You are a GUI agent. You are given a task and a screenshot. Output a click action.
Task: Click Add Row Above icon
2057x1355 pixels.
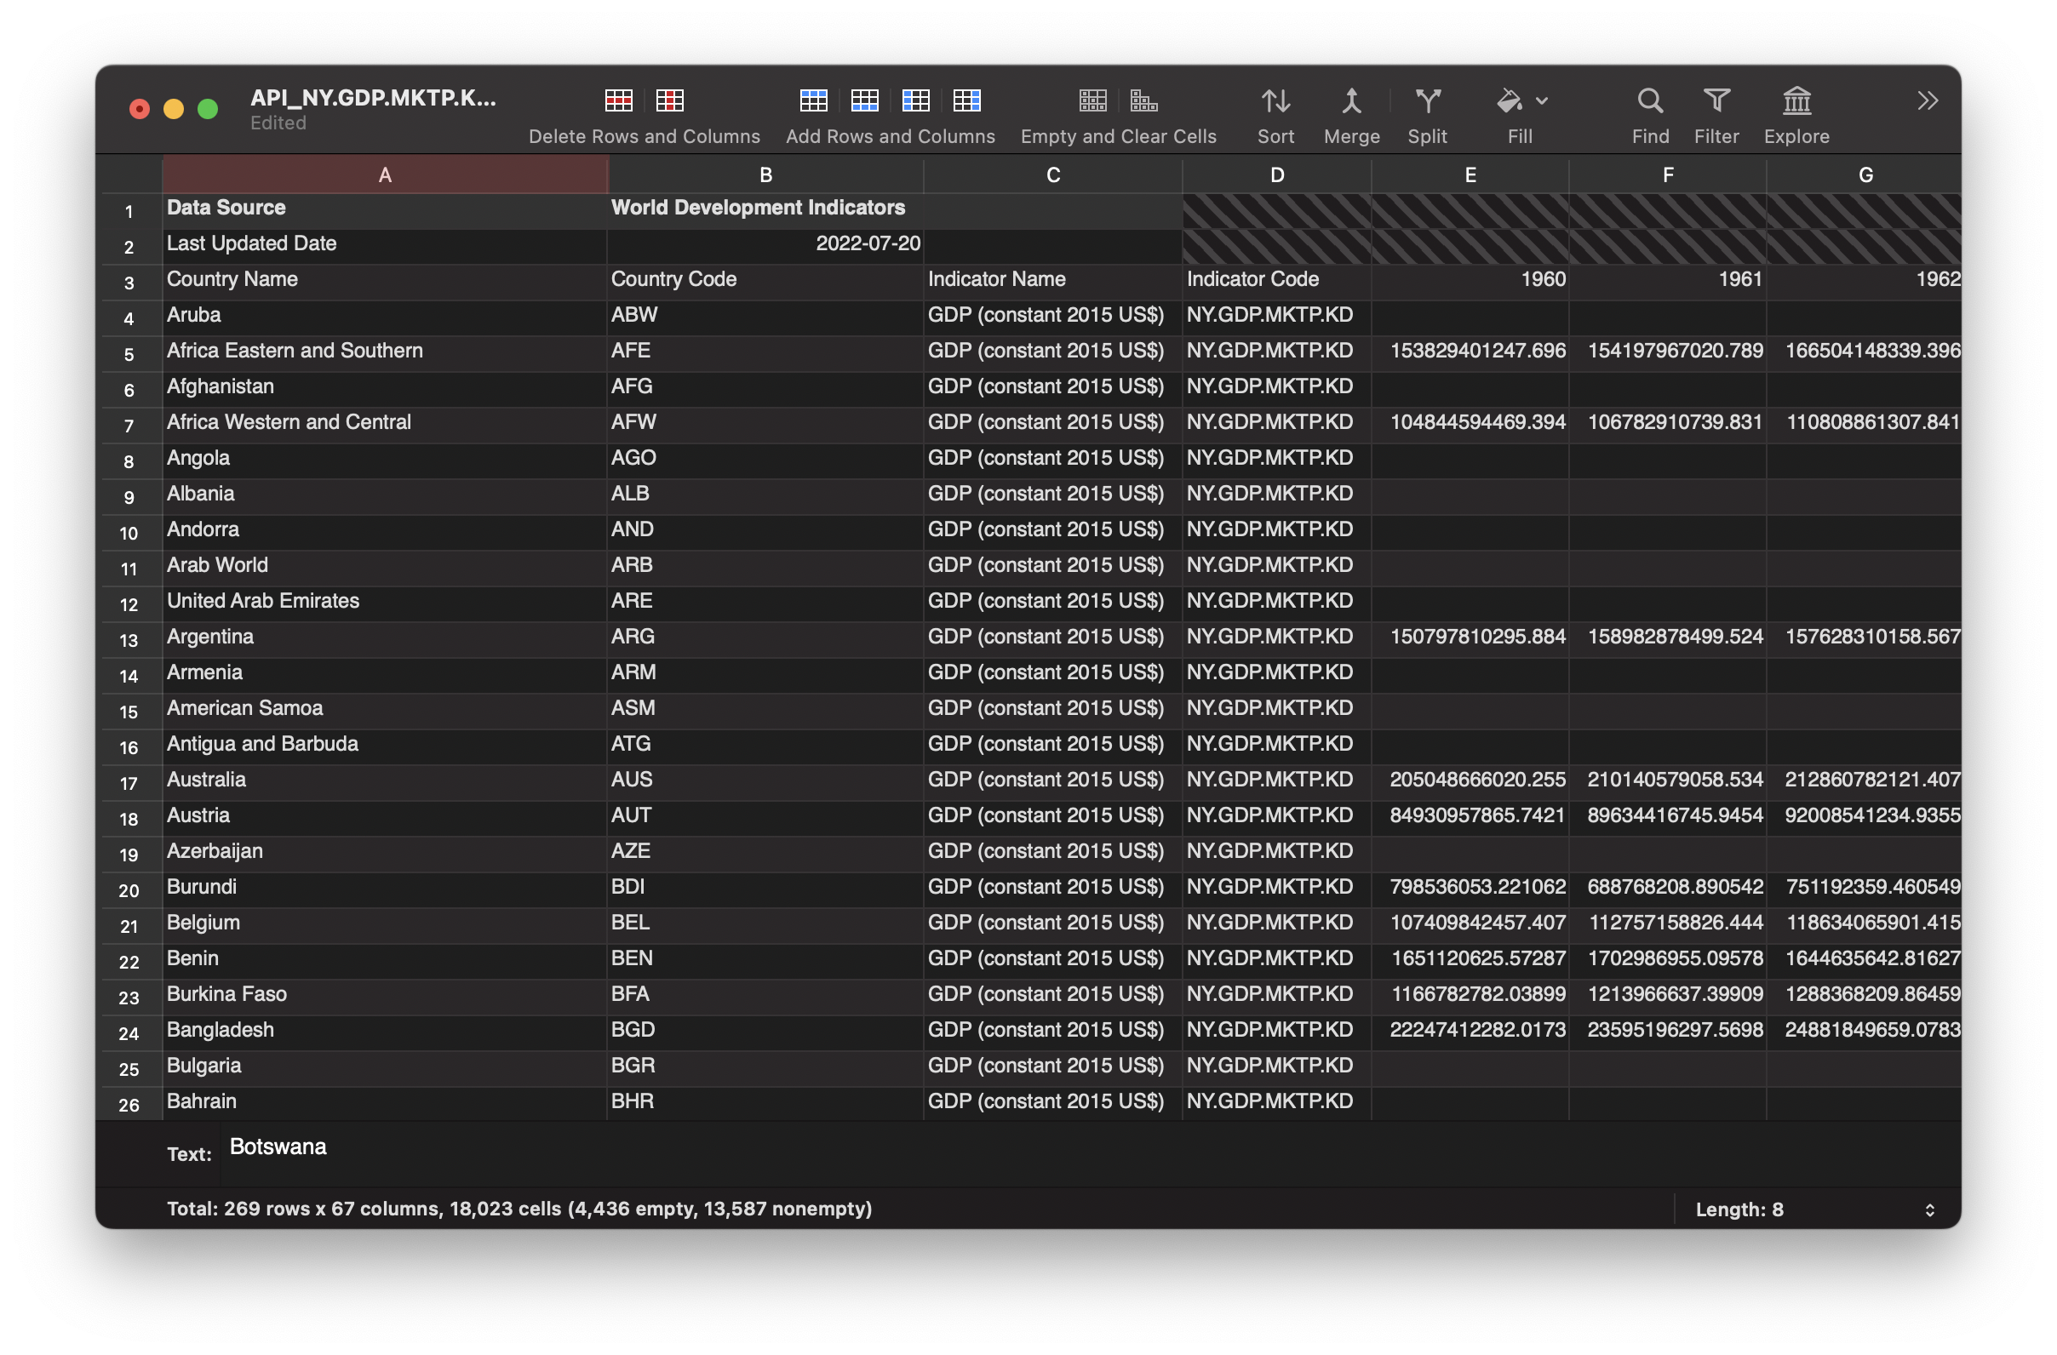813,101
